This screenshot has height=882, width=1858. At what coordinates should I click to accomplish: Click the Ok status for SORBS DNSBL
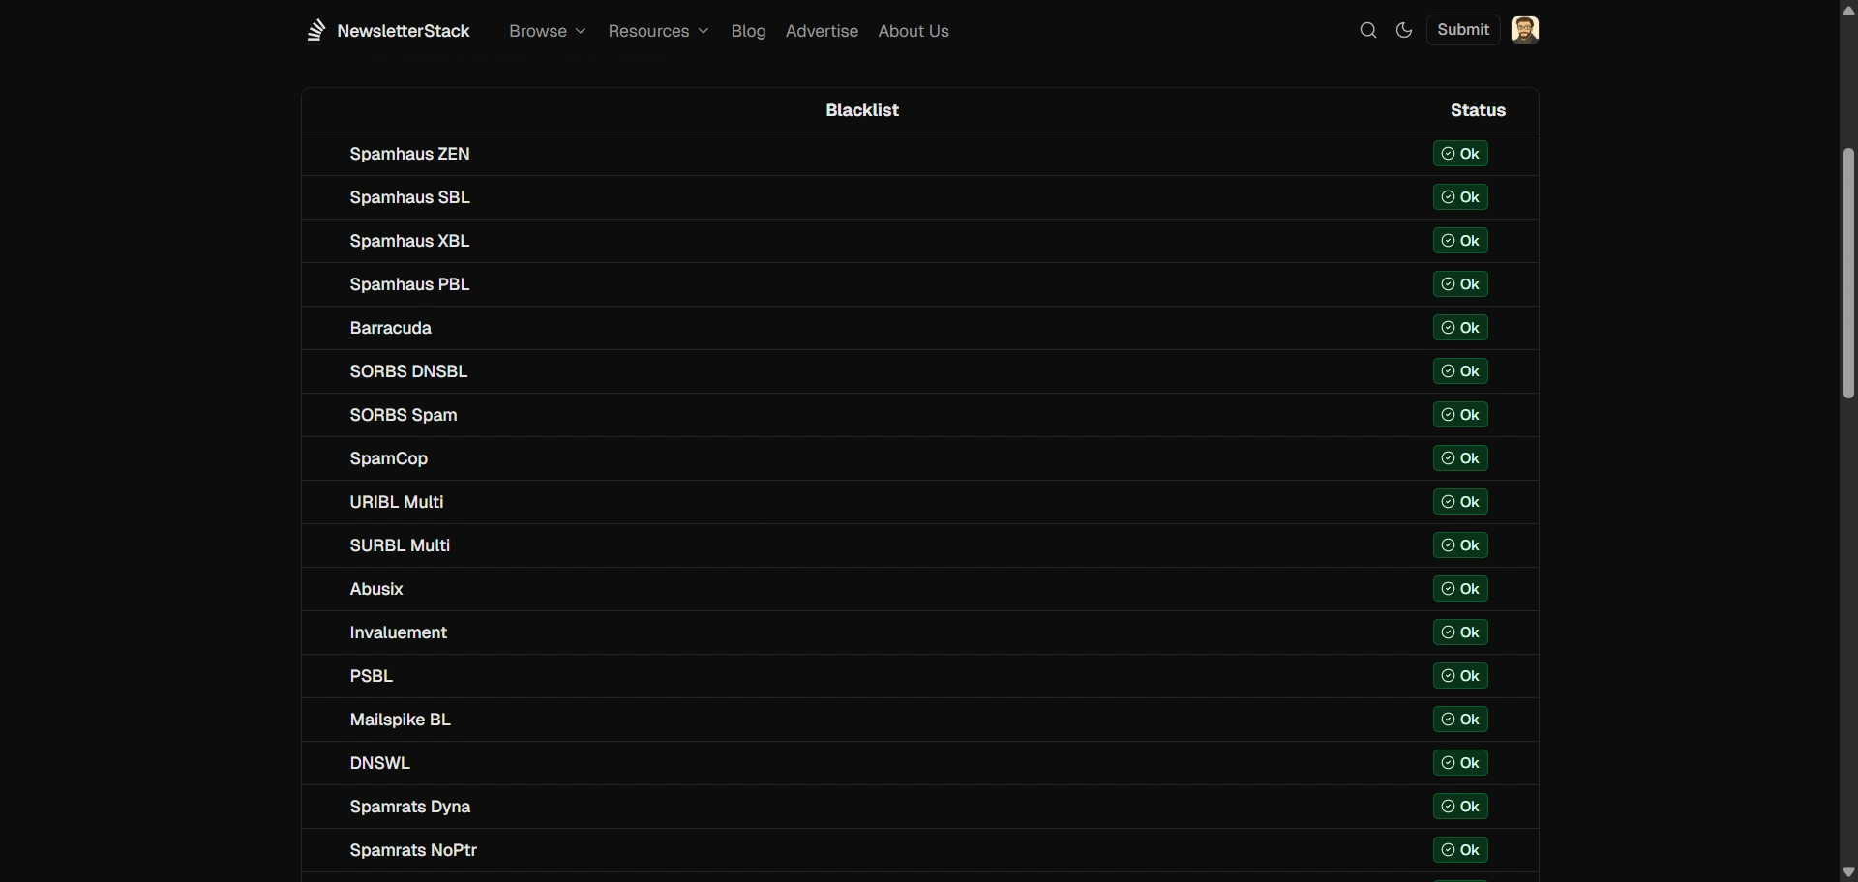(x=1461, y=370)
